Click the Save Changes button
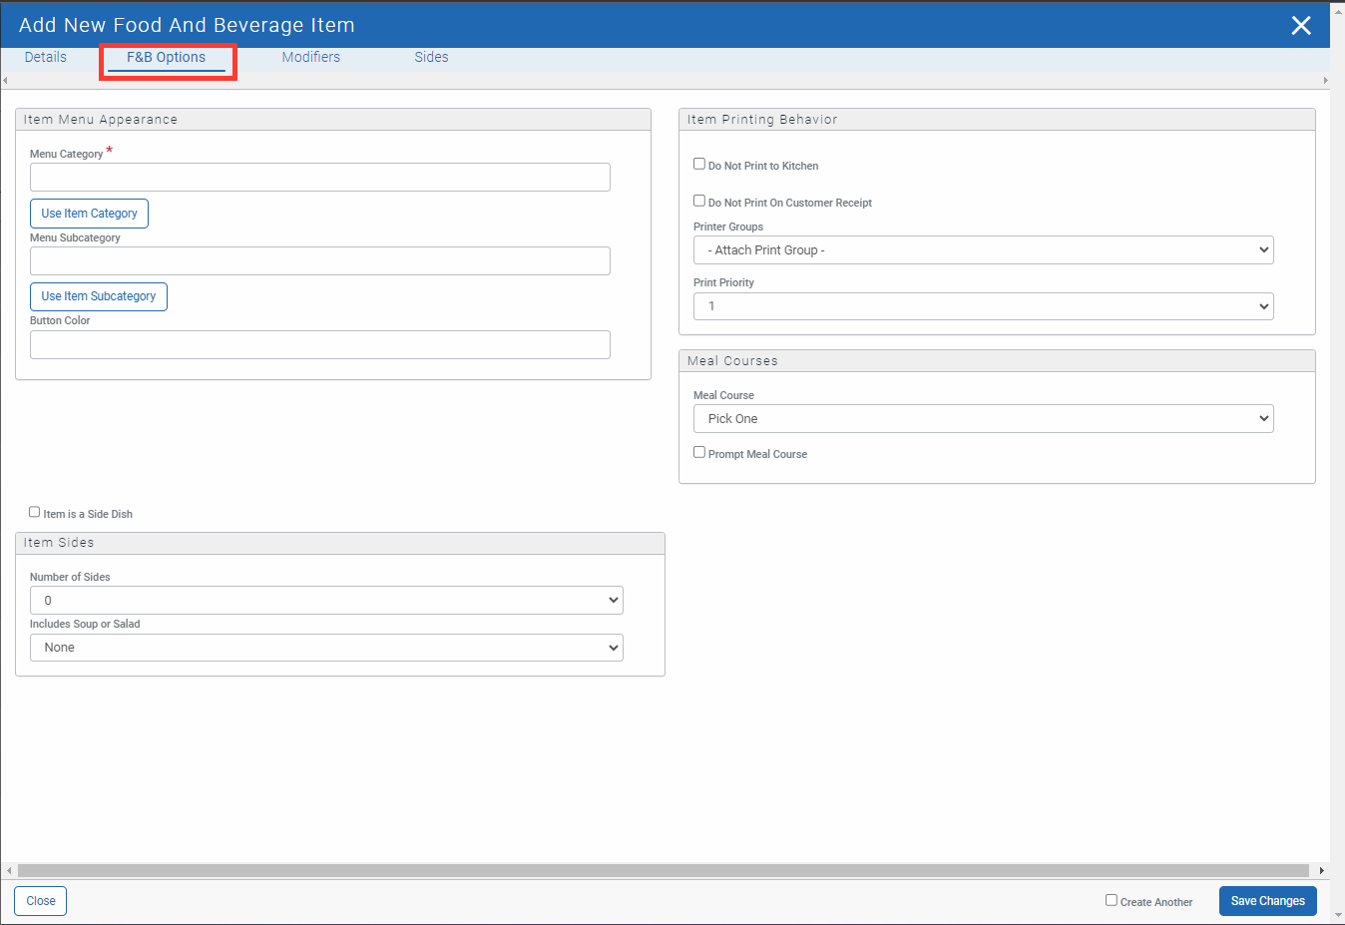The image size is (1345, 925). pyautogui.click(x=1267, y=901)
